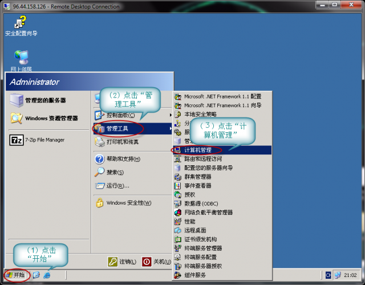Click 打印机和传真 label
The image size is (365, 285).
123,142
